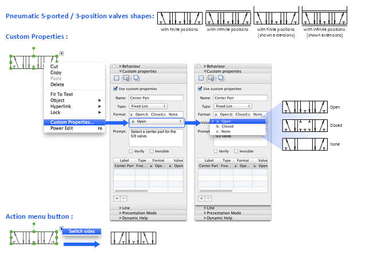
Task: Enable Verify checkbox in right panel
Action: (x=216, y=151)
